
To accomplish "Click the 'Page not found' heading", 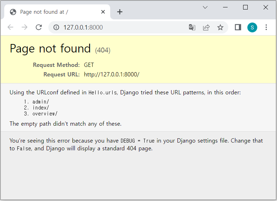I will click(x=50, y=49).
